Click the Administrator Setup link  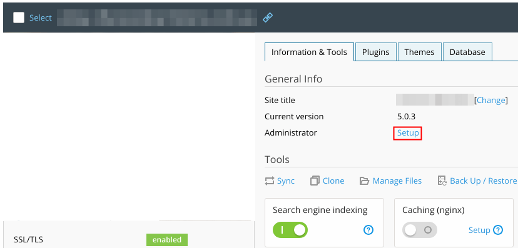tap(408, 133)
